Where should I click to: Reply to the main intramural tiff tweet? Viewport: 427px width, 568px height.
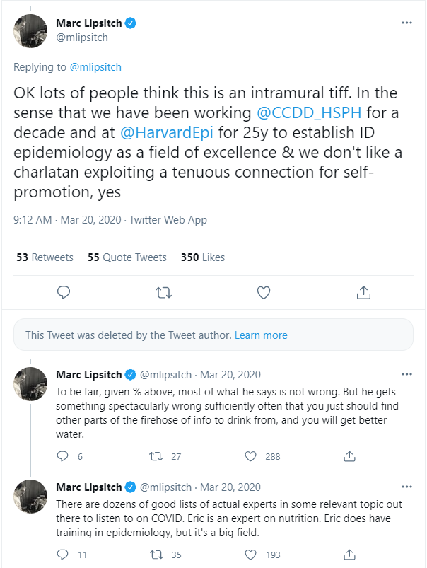[x=63, y=291]
